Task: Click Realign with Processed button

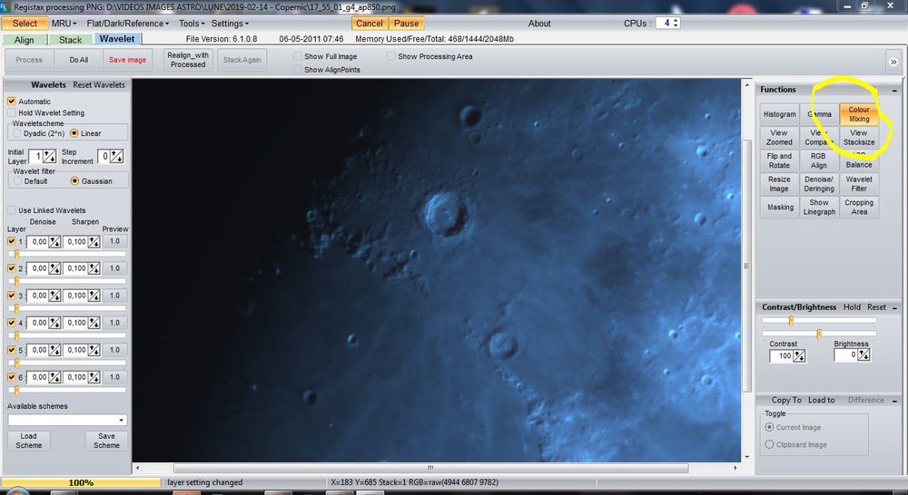Action: pyautogui.click(x=188, y=60)
